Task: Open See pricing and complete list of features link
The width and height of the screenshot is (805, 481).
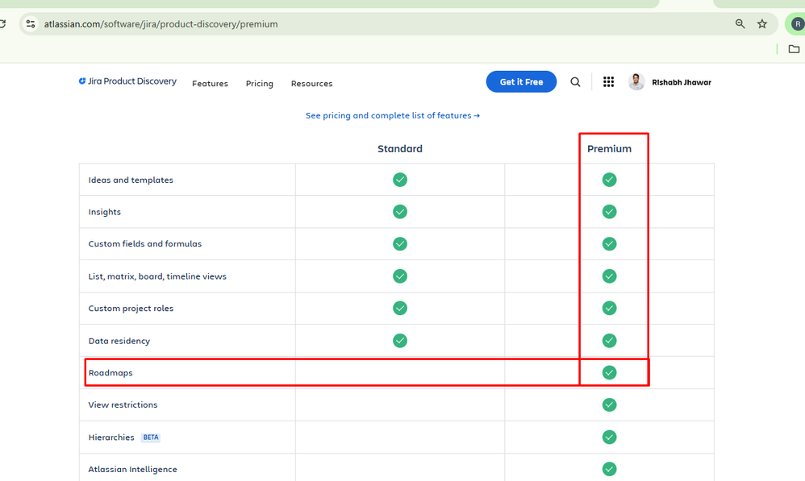Action: [x=393, y=115]
